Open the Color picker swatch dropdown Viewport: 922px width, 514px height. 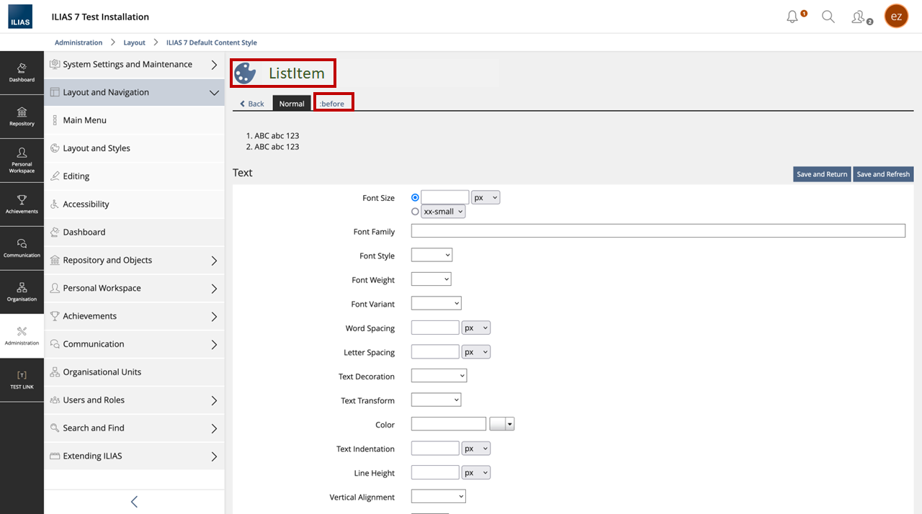502,425
